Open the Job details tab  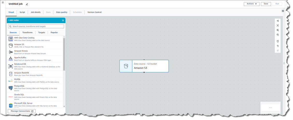point(35,12)
